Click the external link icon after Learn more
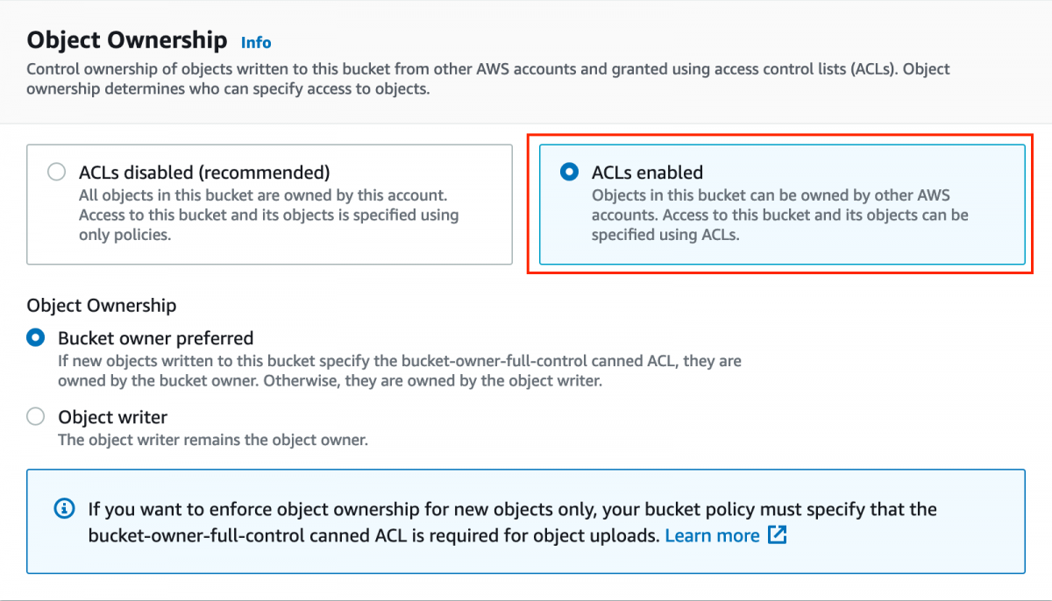This screenshot has width=1052, height=601. pyautogui.click(x=777, y=535)
